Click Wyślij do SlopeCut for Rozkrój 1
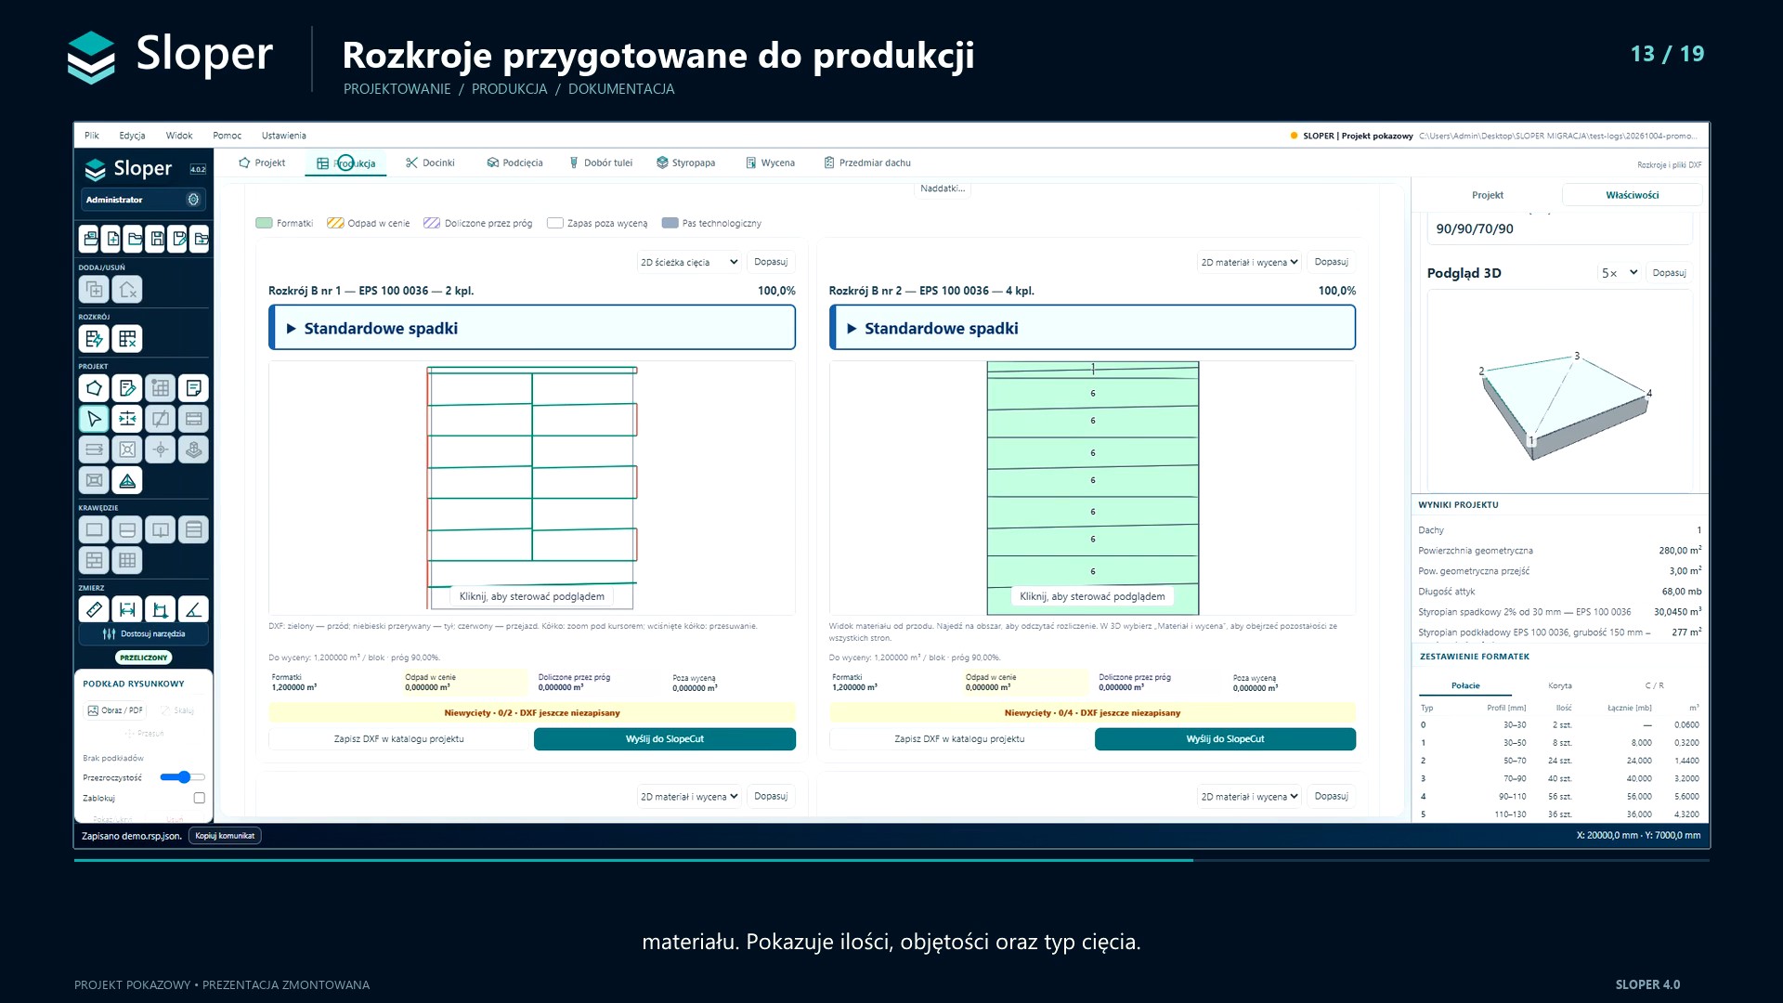Screen dimensions: 1783x1003 point(665,739)
